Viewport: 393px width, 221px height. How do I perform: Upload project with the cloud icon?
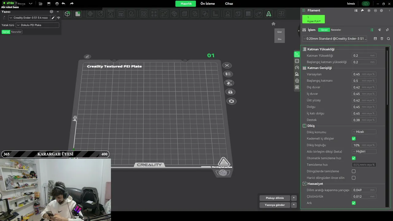[x=365, y=4]
